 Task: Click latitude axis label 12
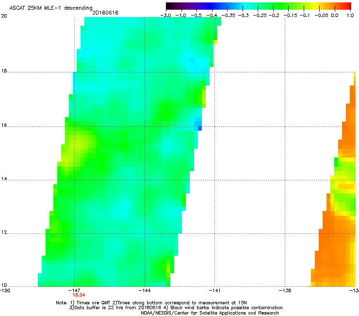[x=4, y=232]
